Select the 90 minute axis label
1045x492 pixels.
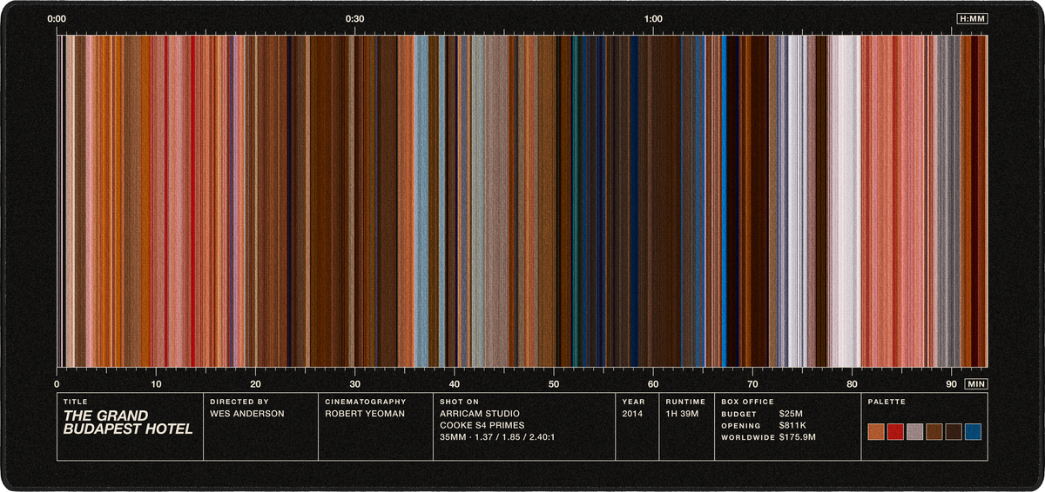[x=951, y=383]
